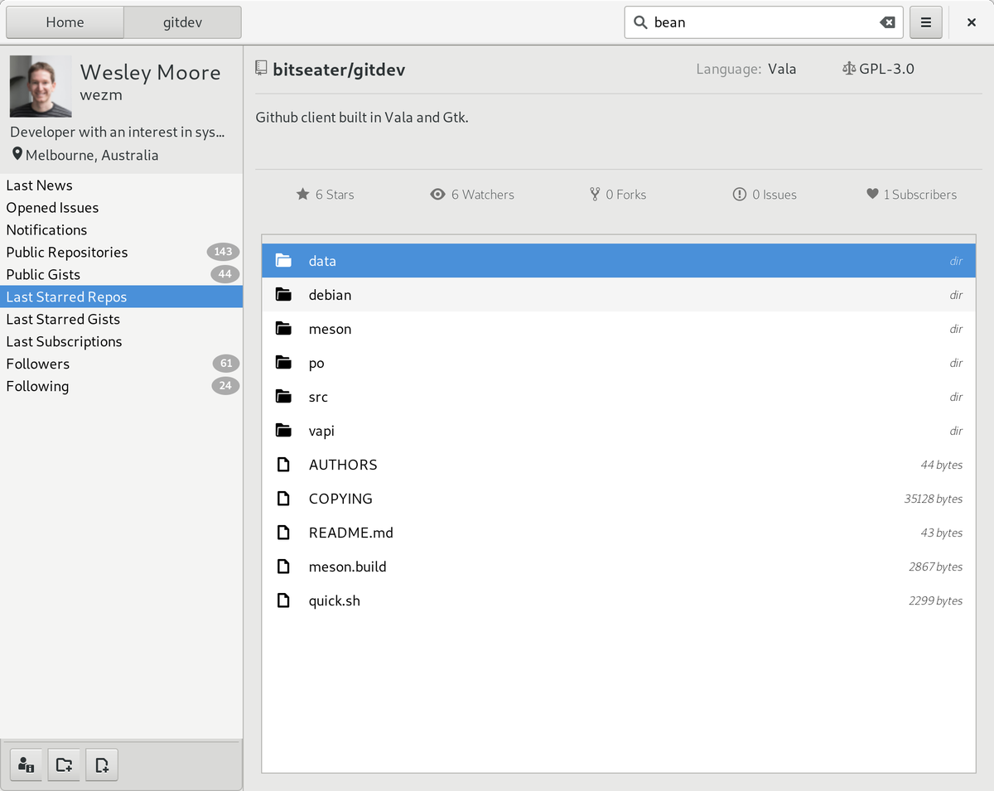Screen dimensions: 994x791
Task: Click Wesley Moore's avatar photo
Action: 41,86
